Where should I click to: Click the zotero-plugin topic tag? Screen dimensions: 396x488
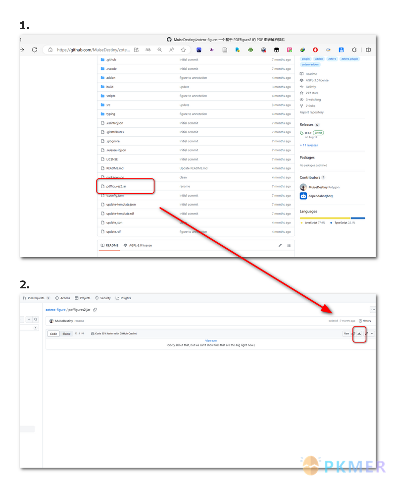(x=349, y=59)
